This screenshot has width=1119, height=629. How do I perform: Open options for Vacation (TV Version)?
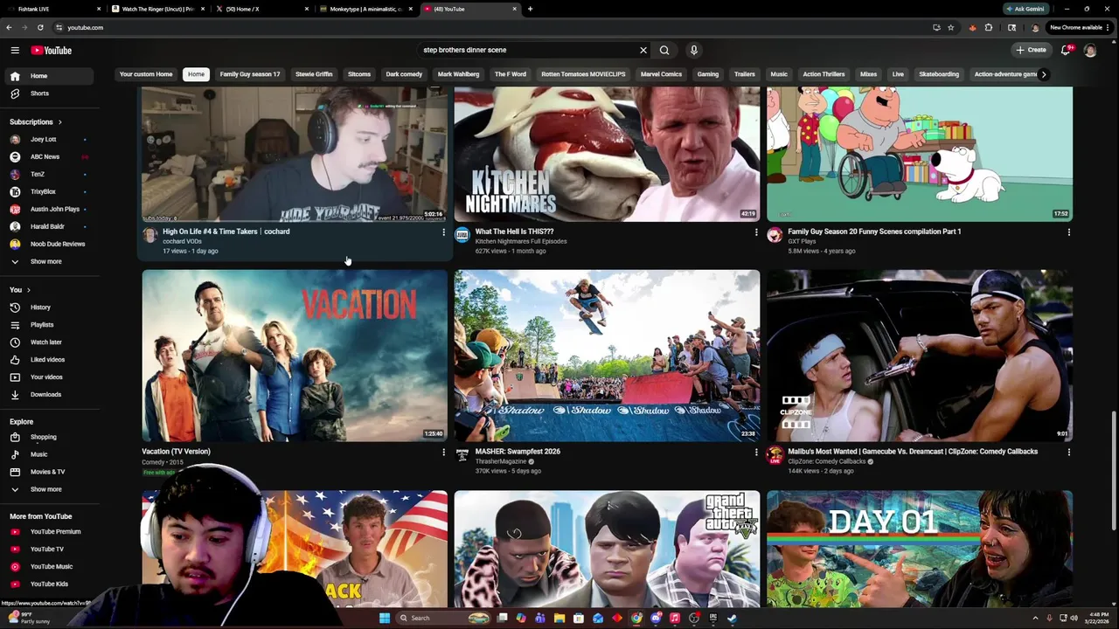tap(443, 453)
